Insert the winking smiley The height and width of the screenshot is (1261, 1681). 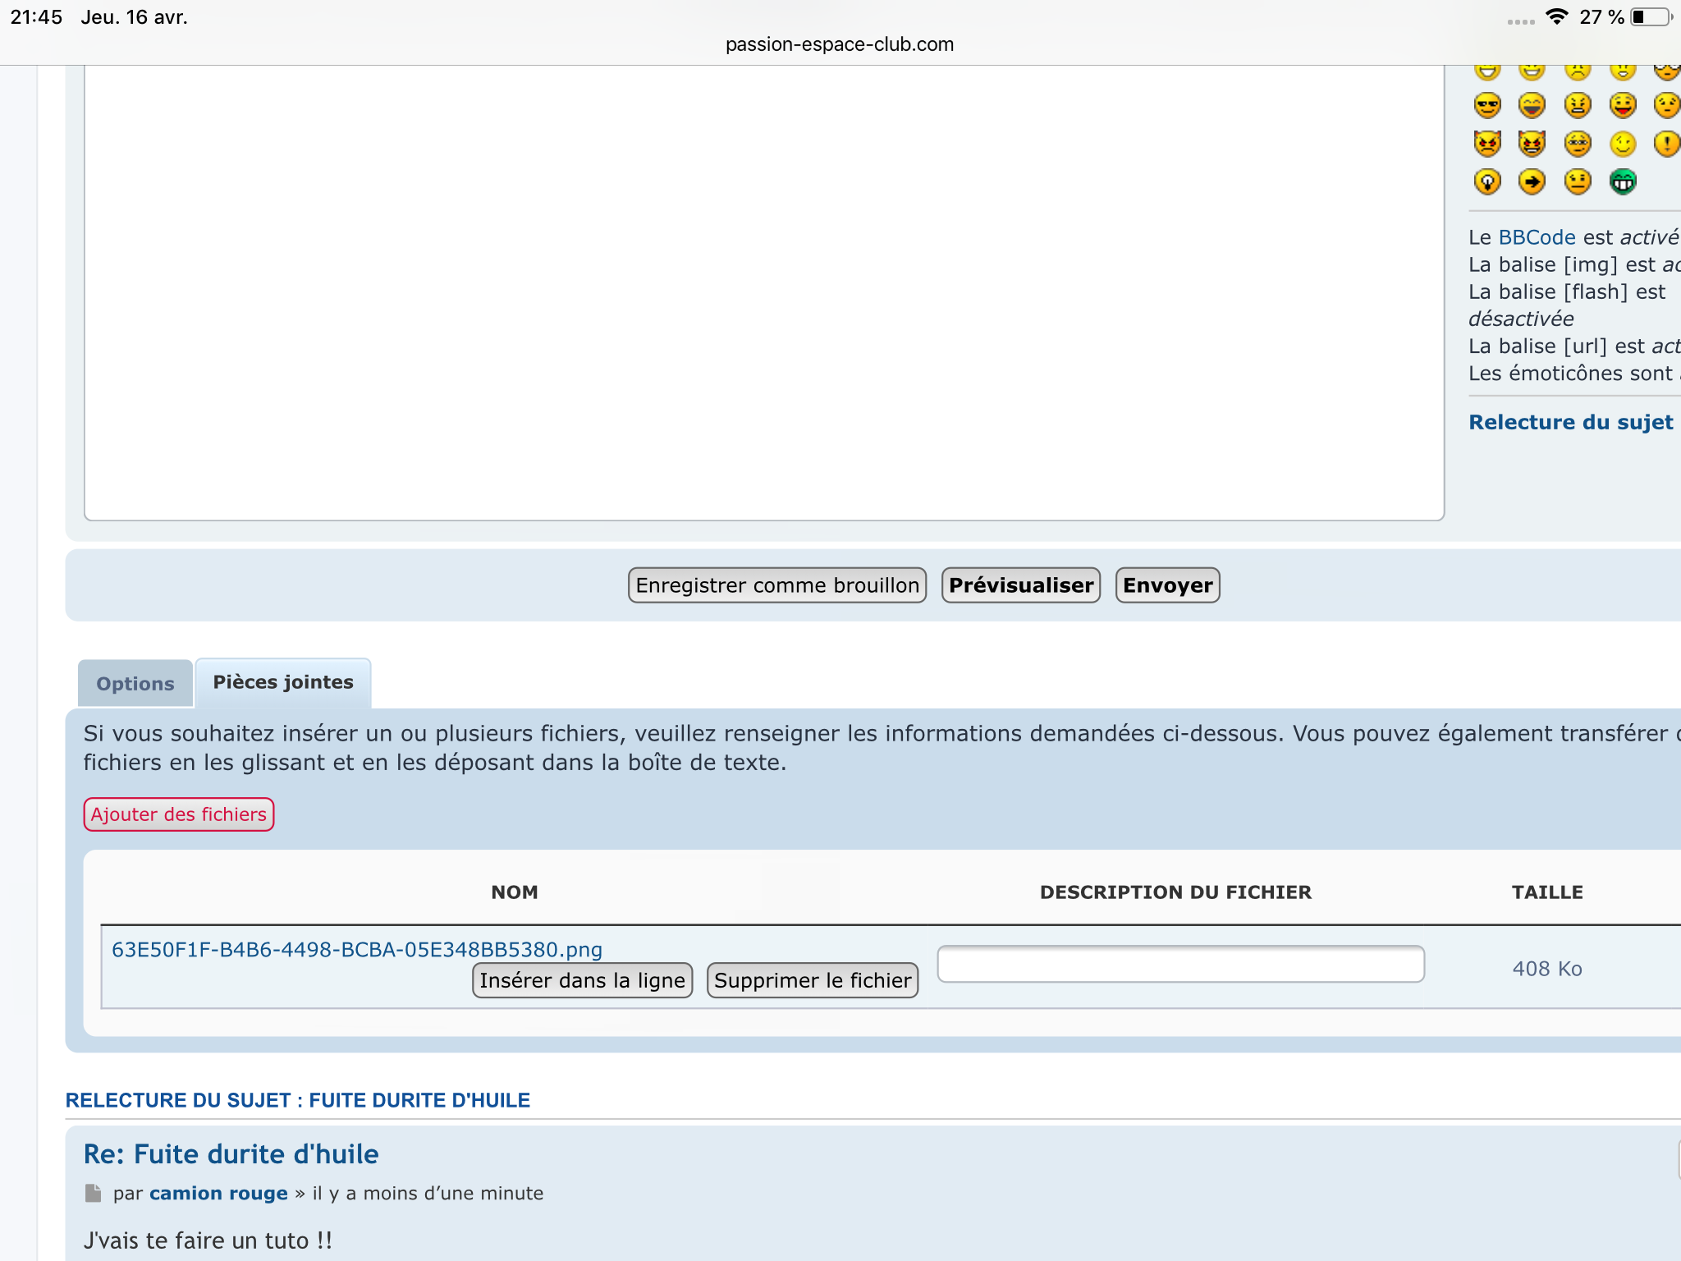point(1623,144)
